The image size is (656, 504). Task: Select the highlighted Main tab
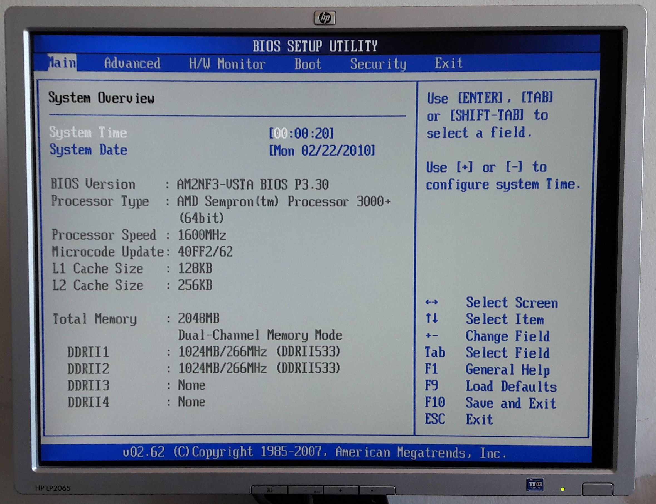click(x=62, y=63)
